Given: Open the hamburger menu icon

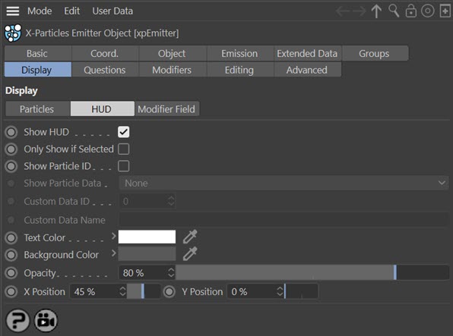Looking at the screenshot, I should [x=13, y=11].
